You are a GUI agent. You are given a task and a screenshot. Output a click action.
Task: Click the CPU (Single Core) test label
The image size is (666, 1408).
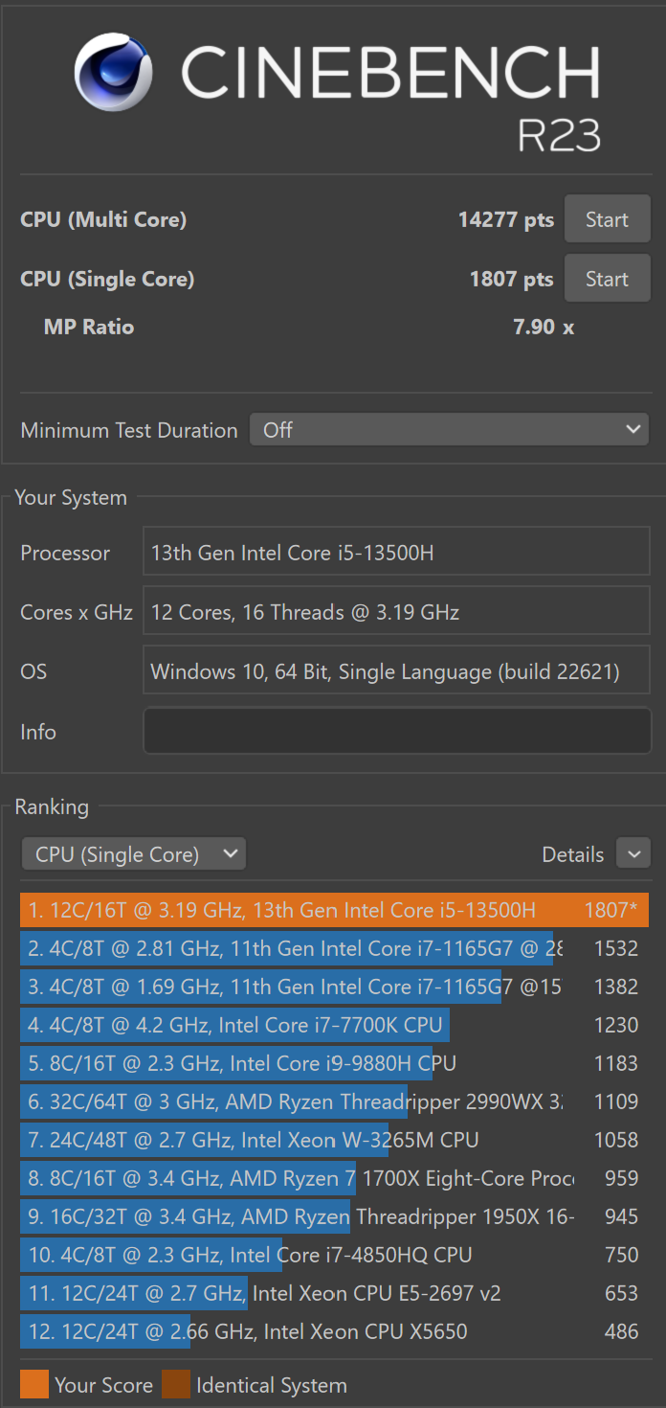coord(107,279)
